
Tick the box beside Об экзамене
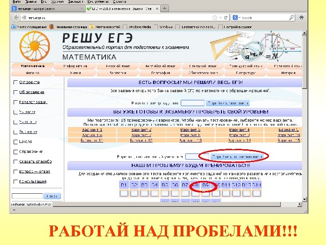tap(15, 92)
